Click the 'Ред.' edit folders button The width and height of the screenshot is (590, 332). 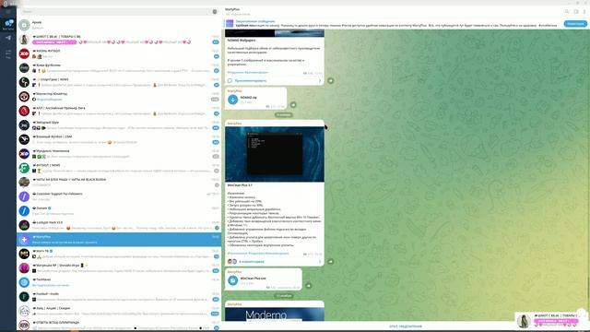[x=8, y=53]
